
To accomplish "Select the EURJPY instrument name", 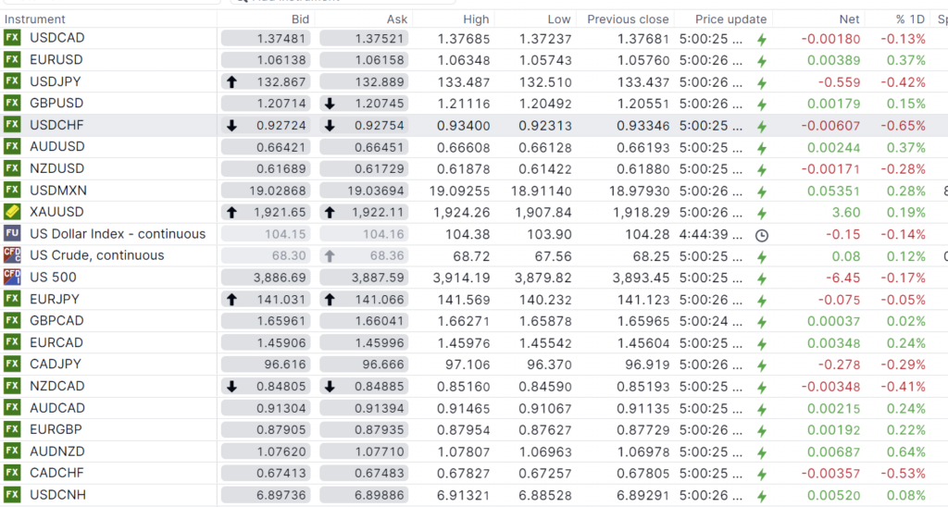I will click(54, 299).
